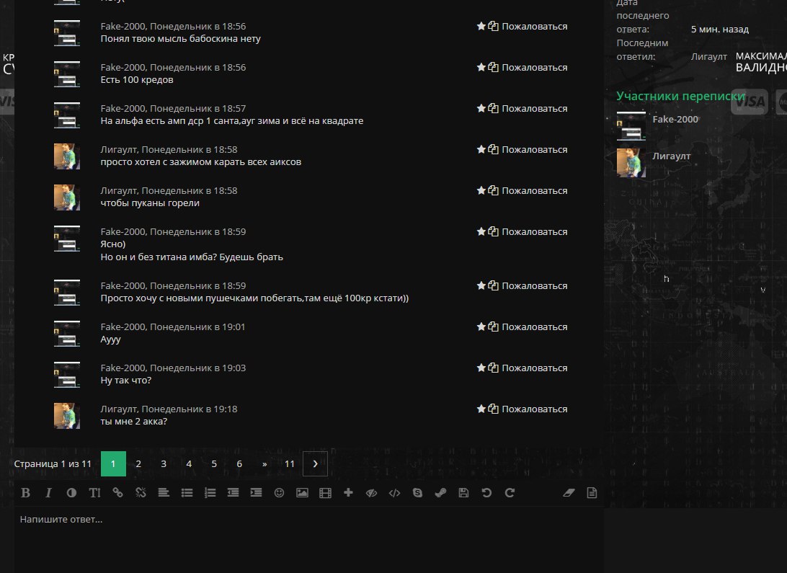This screenshot has width=787, height=573.
Task: Click Лигаулт avatar next to 'ты мне 2 акка?'
Action: tap(67, 415)
